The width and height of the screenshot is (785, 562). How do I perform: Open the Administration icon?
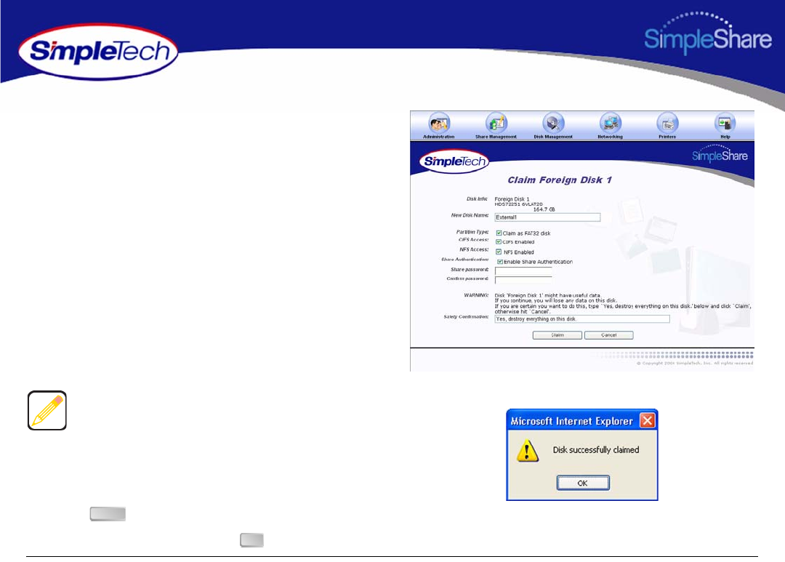(439, 123)
